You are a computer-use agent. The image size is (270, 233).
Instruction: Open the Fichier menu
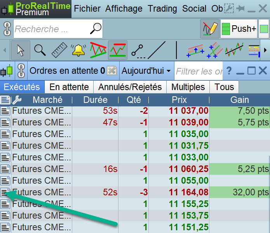[87, 9]
